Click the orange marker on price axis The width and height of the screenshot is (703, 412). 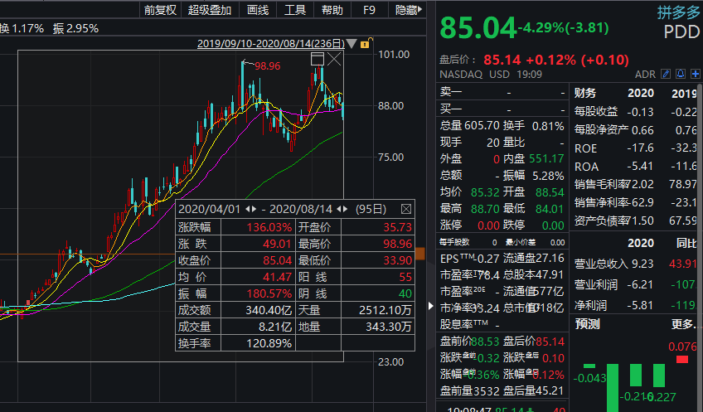[x=420, y=254]
